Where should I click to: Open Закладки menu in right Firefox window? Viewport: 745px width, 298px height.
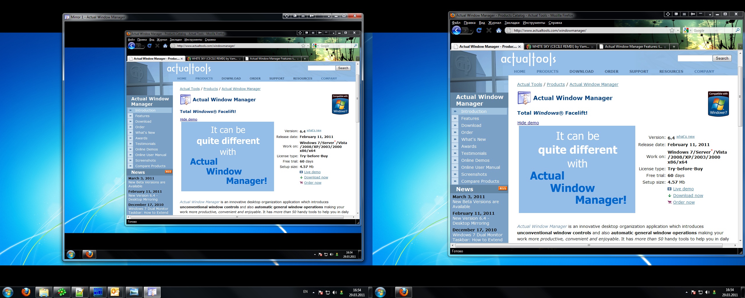(x=512, y=23)
